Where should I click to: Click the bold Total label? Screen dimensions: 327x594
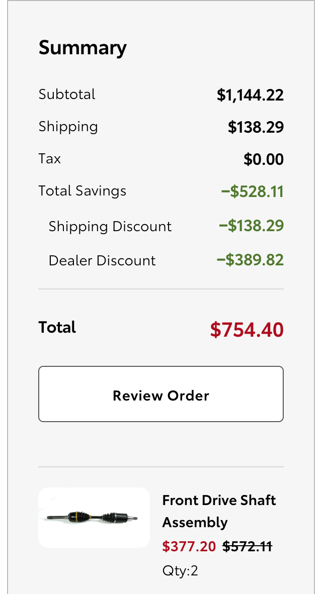click(x=57, y=327)
